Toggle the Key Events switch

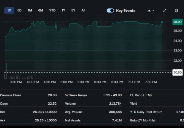110,10
